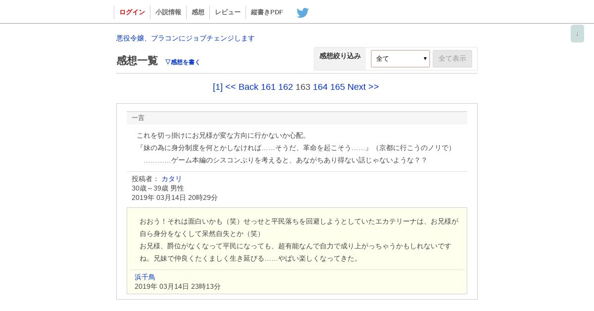Viewport: 594px width, 311px height.
Task: View poster カタリ profile link
Action: (172, 179)
